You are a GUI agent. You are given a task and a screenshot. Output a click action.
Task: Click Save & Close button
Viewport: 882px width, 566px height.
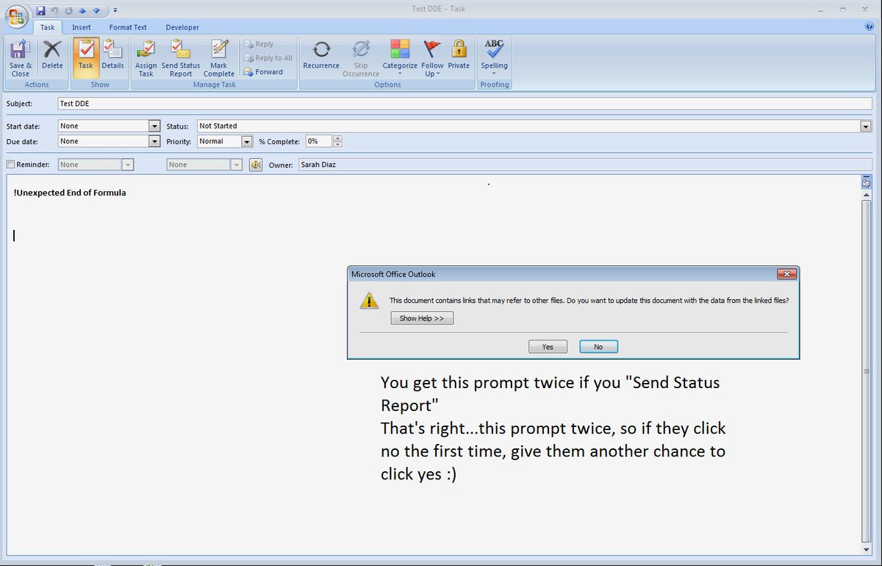pos(21,58)
